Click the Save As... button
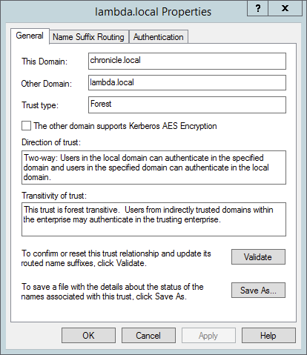This screenshot has height=355, width=307. tap(258, 291)
